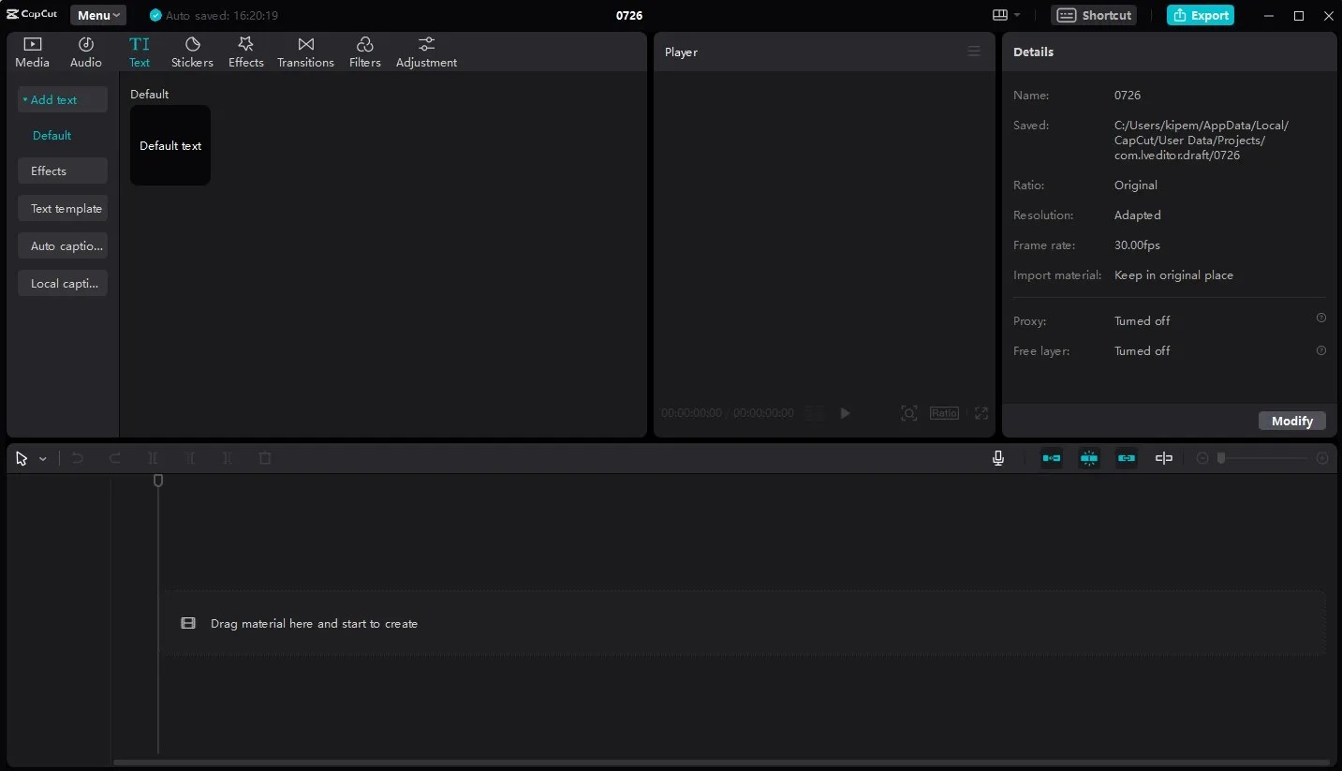Open the CapCut Menu dropdown
Viewport: 1342px width, 771px height.
[98, 15]
